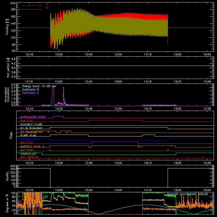The width and height of the screenshot is (217, 217).
Task: Select the SC_TRANSMITTER label
Action: 31,132
